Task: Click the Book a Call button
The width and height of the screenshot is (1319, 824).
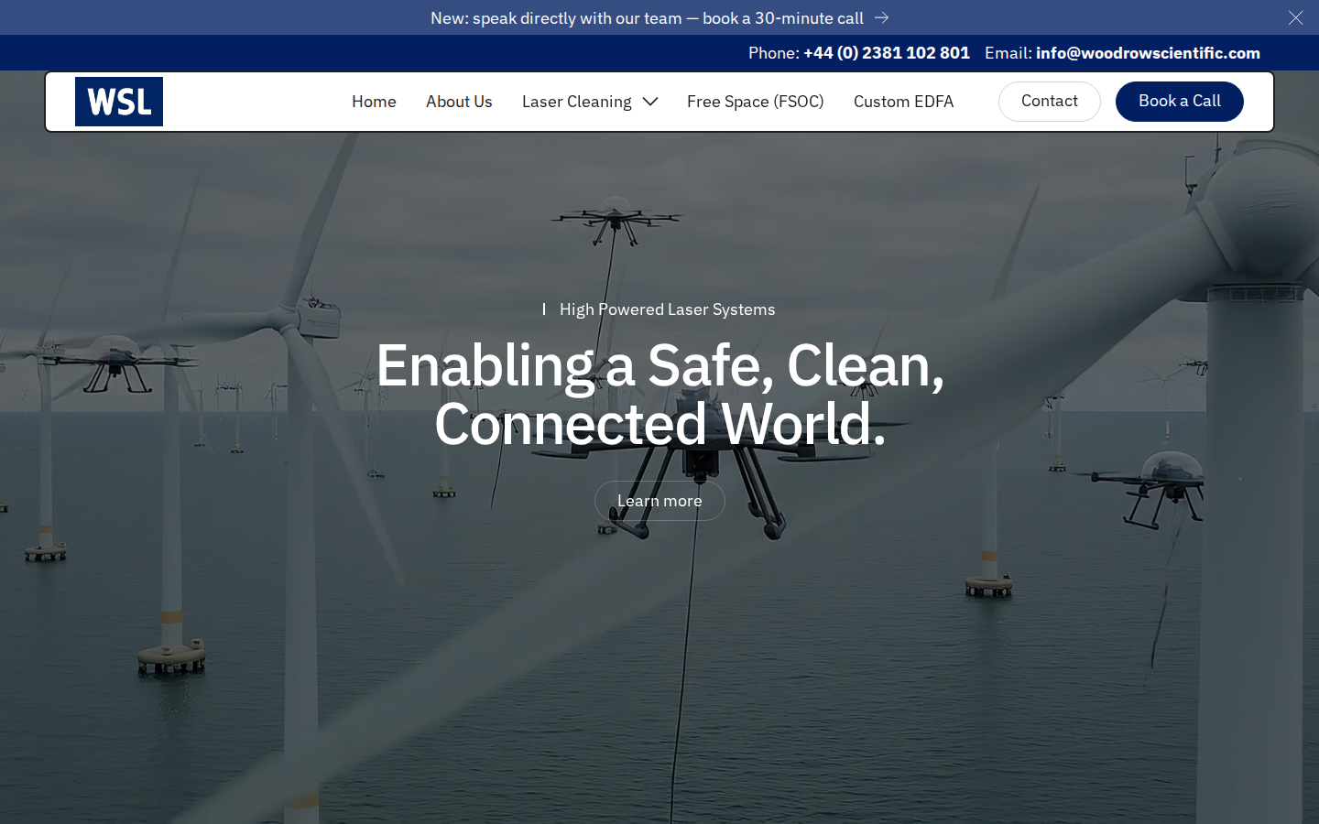Action: coord(1180,102)
